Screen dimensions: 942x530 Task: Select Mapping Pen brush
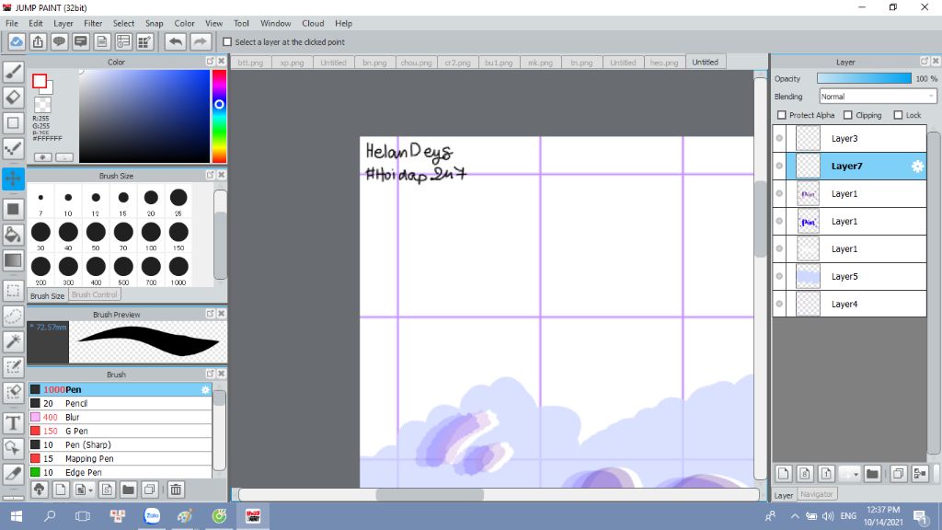tap(121, 458)
